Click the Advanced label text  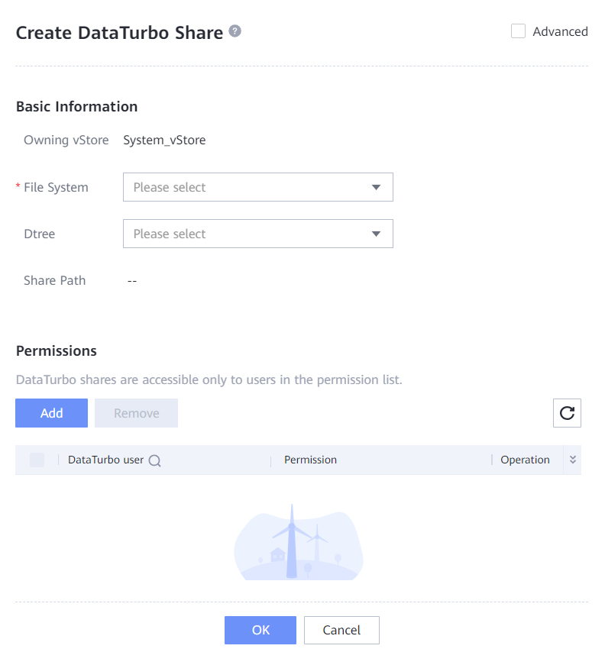(x=560, y=31)
